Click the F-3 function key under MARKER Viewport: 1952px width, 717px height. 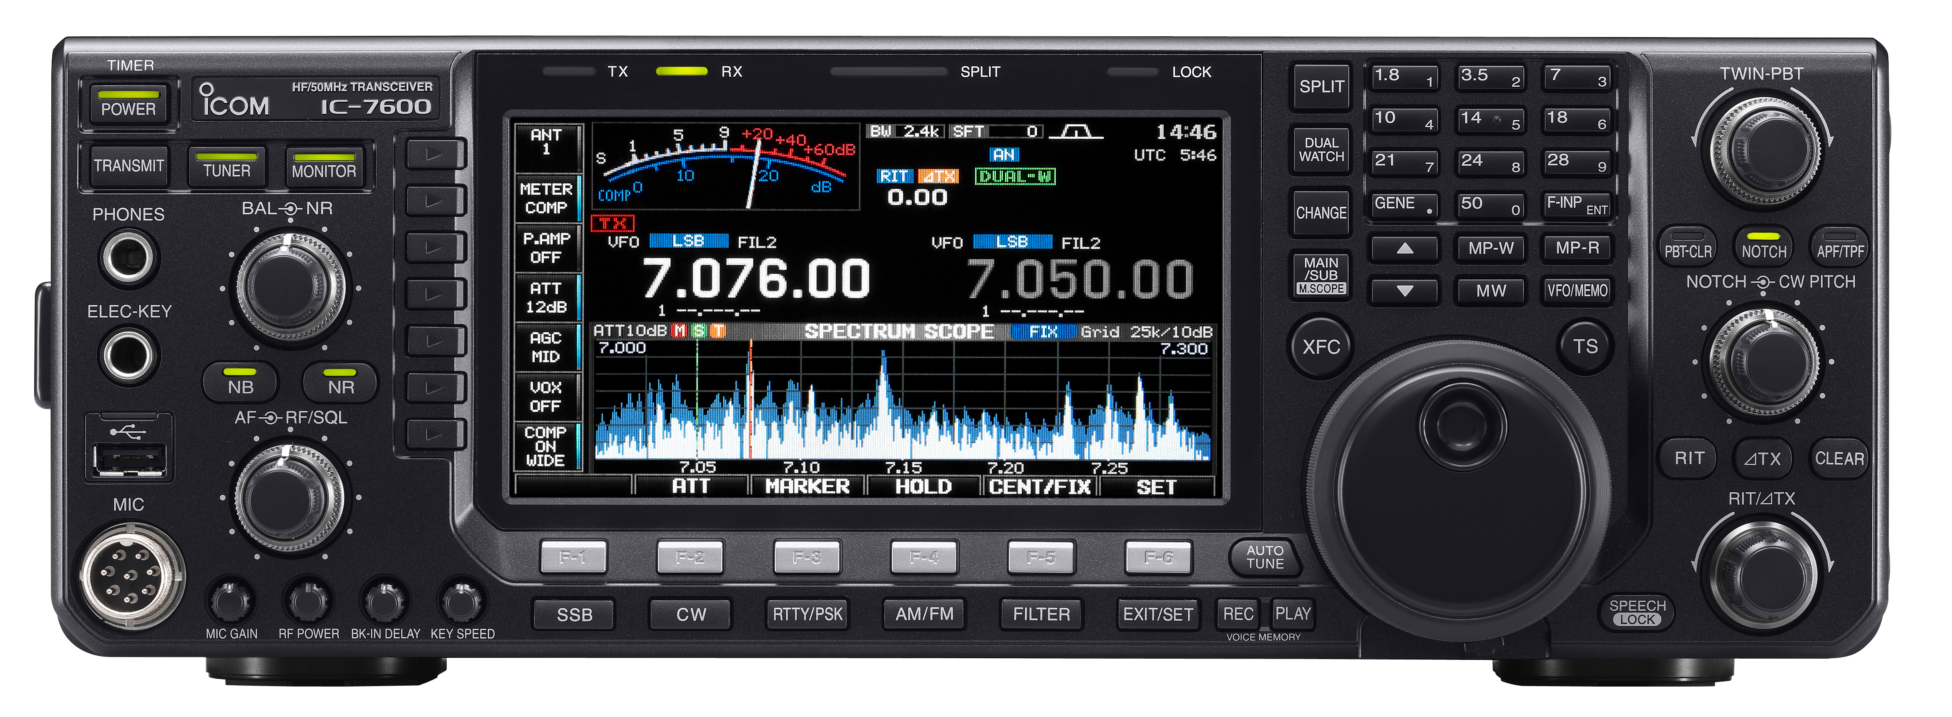click(807, 557)
